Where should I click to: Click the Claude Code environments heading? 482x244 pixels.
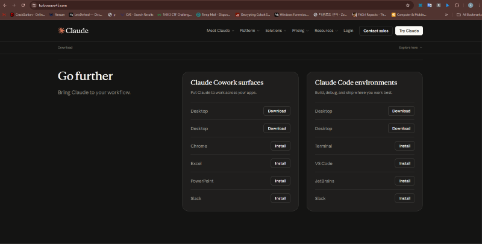[356, 83]
